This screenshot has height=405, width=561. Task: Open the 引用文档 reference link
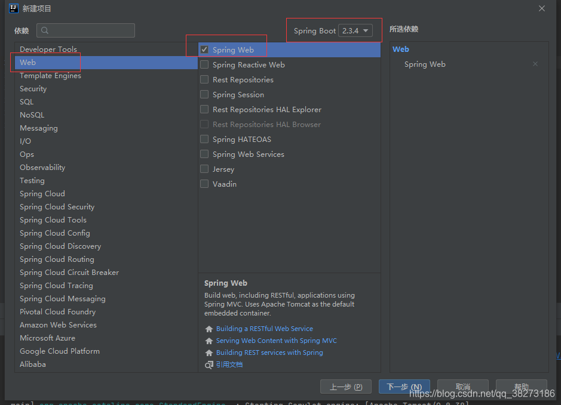click(x=229, y=364)
